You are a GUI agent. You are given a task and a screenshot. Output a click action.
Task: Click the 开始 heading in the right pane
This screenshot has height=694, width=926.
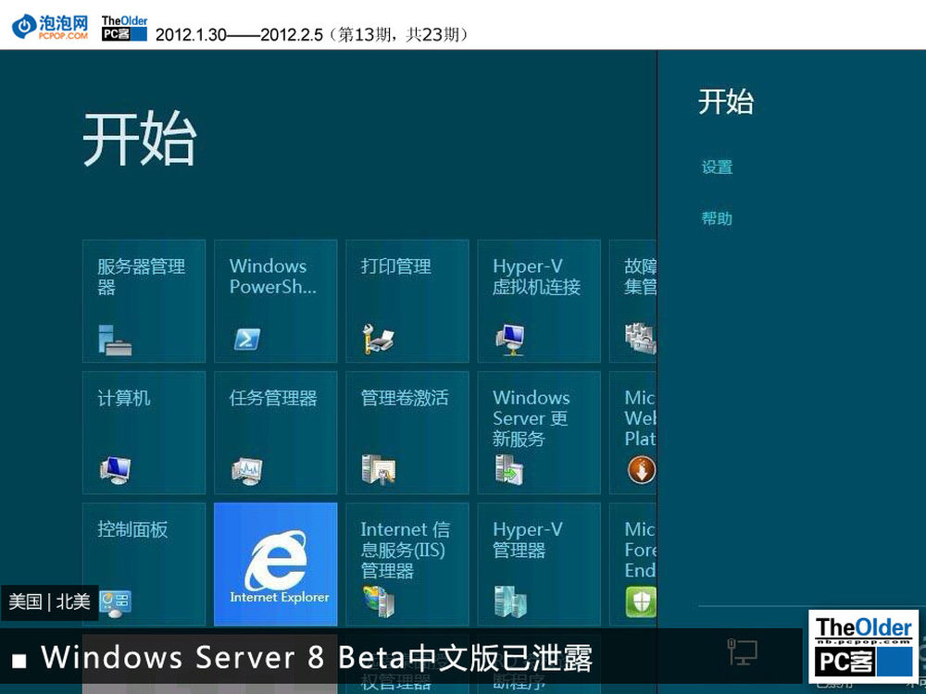click(x=725, y=101)
